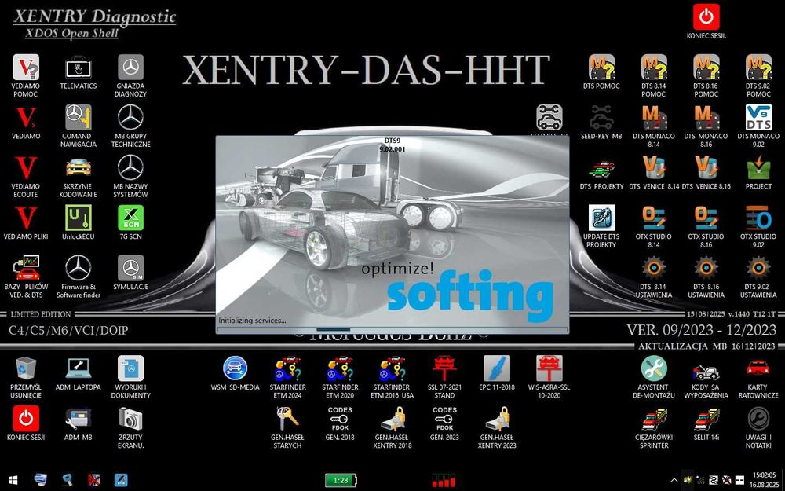
Task: Launch the UnlockECU tool
Action: (x=78, y=218)
